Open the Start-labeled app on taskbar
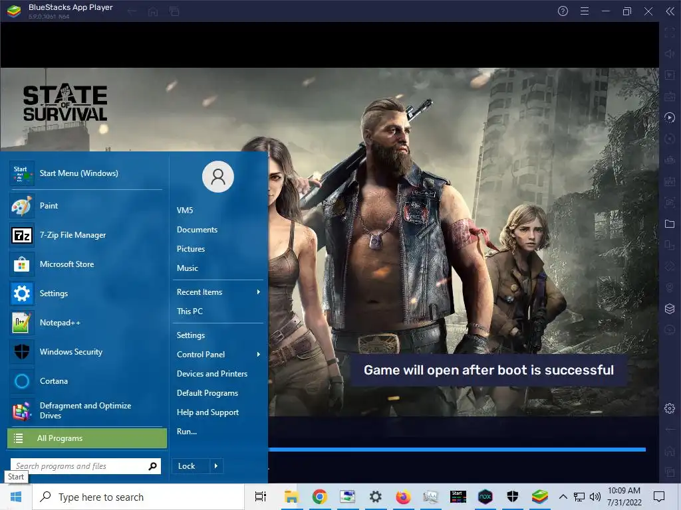The height and width of the screenshot is (510, 681). (x=458, y=497)
